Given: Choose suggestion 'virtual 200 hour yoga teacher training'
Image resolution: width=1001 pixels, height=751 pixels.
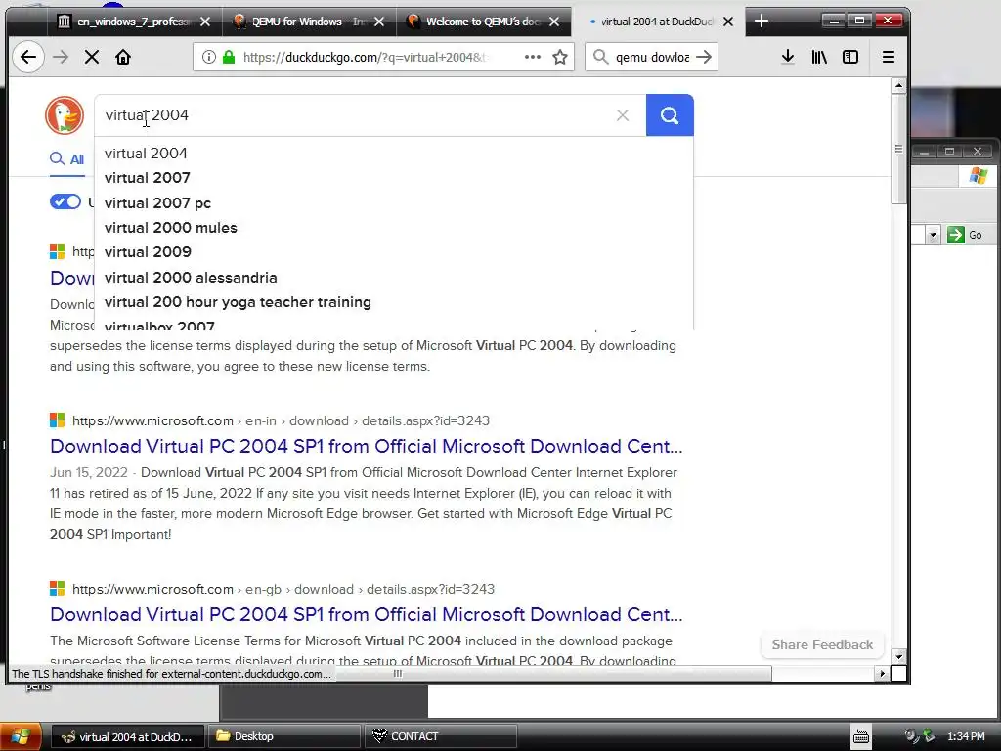Looking at the screenshot, I should click(394, 302).
